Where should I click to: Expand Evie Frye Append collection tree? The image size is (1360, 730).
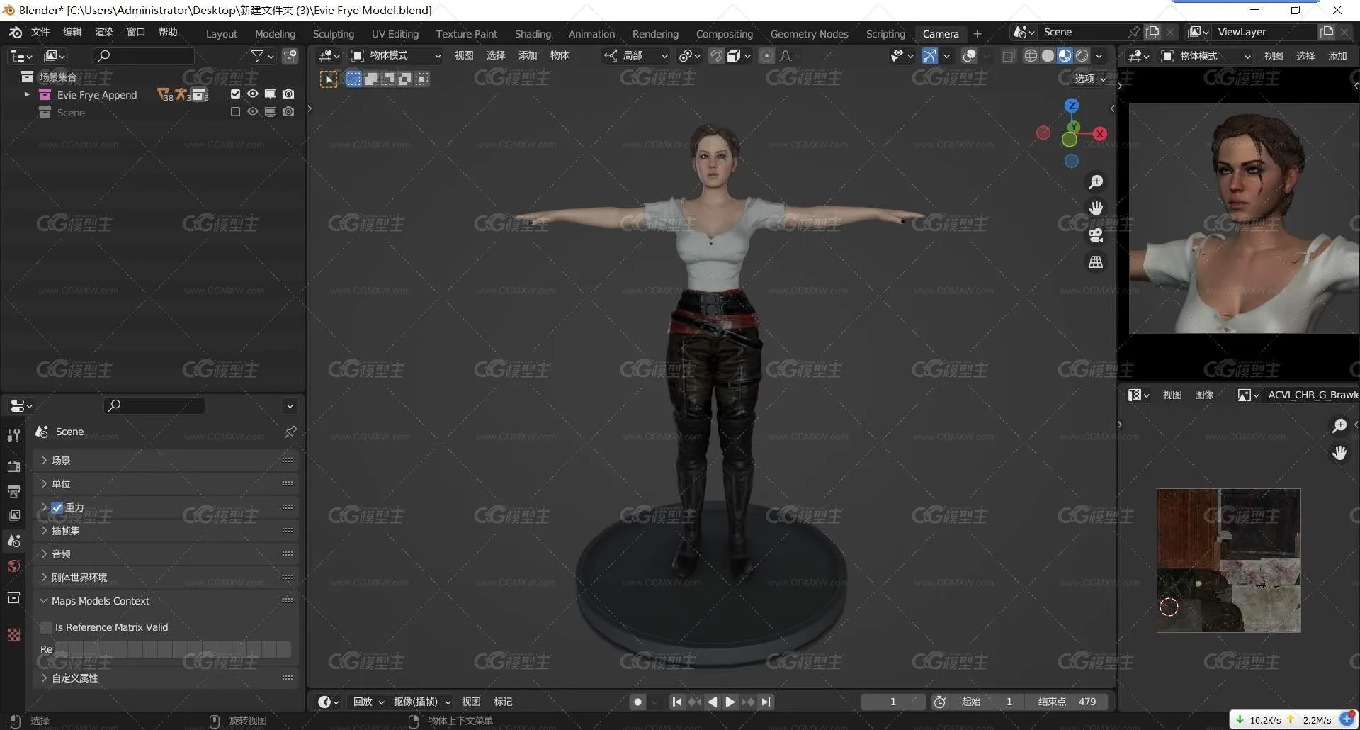click(27, 94)
